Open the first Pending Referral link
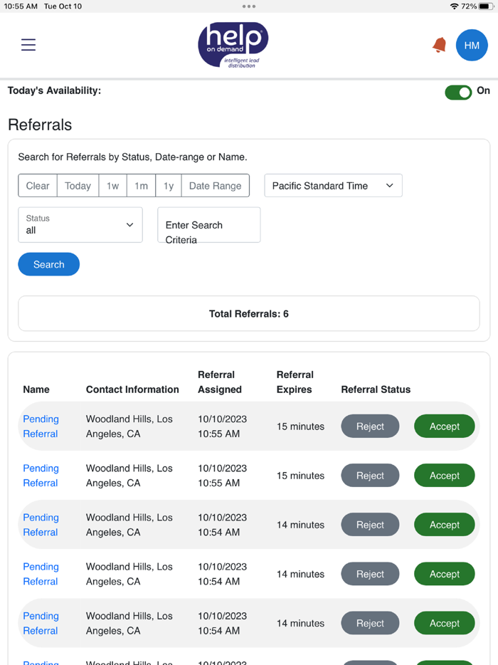Viewport: 498px width, 665px height. pos(41,426)
